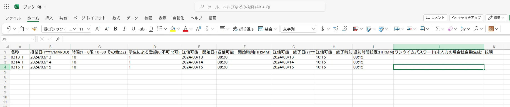The image size is (510, 107).
Task: Select row 4 header
Action: (x=5, y=67)
